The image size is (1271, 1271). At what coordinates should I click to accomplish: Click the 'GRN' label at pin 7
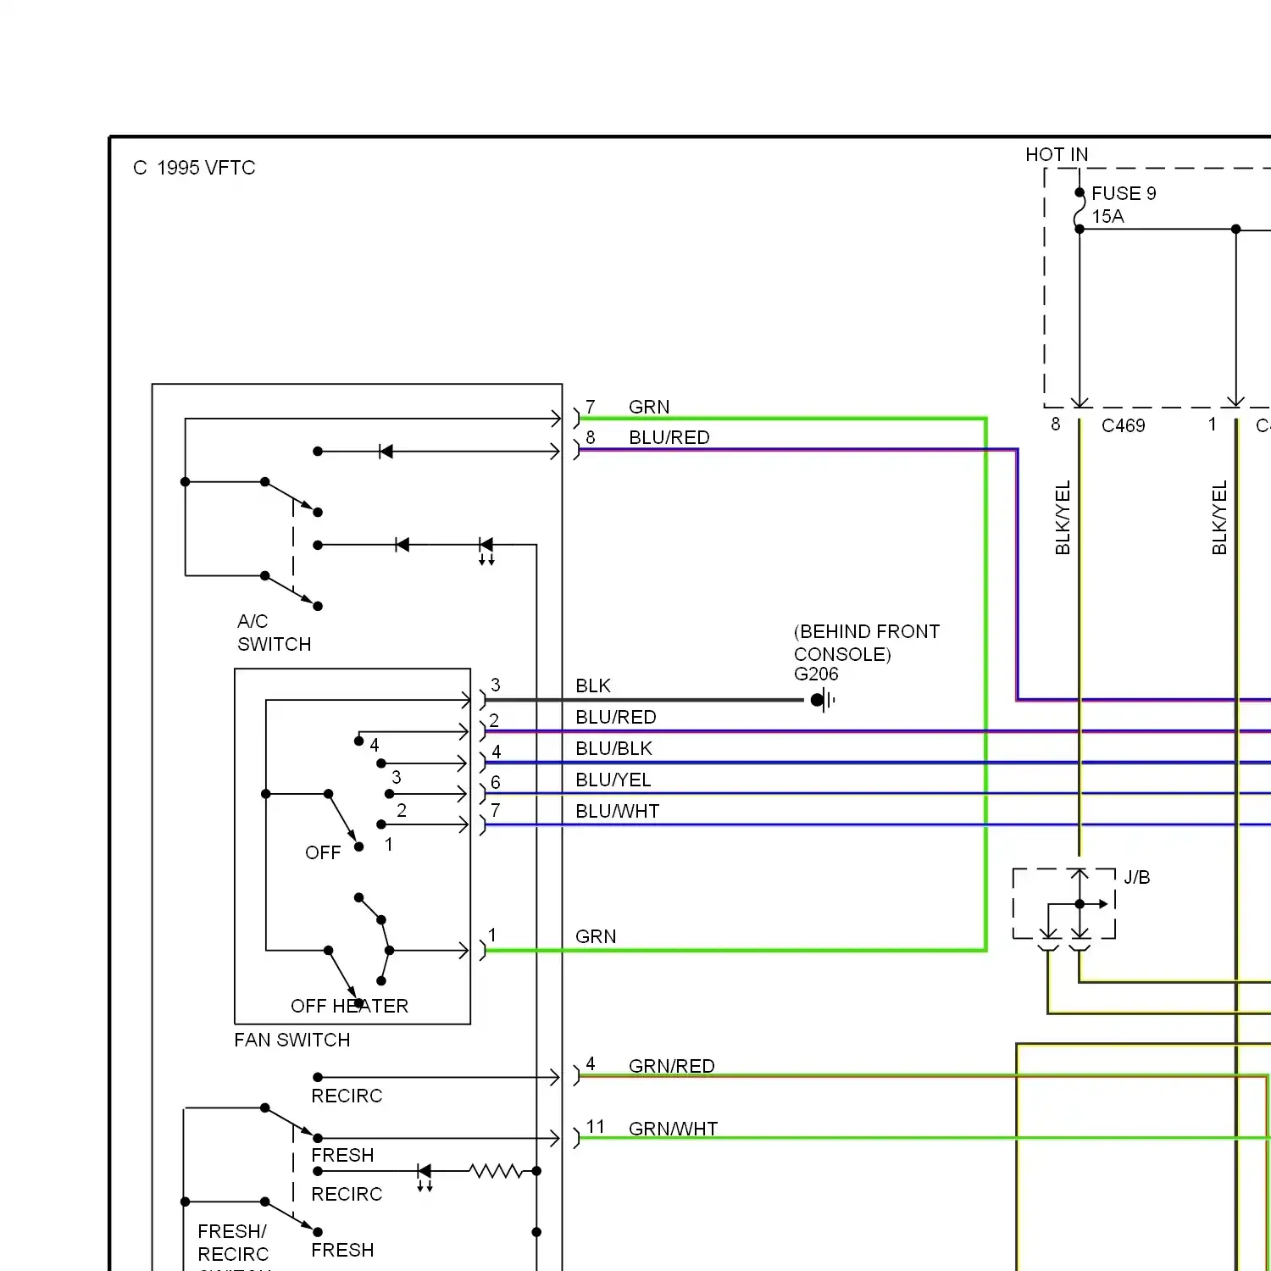point(649,407)
